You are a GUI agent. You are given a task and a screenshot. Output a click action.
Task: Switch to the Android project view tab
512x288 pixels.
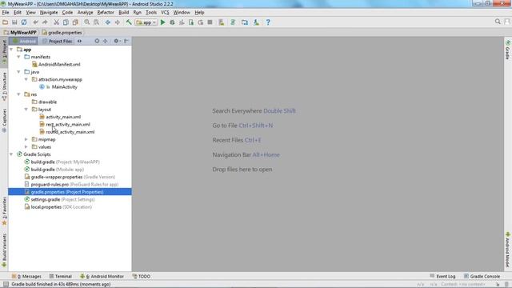24,41
